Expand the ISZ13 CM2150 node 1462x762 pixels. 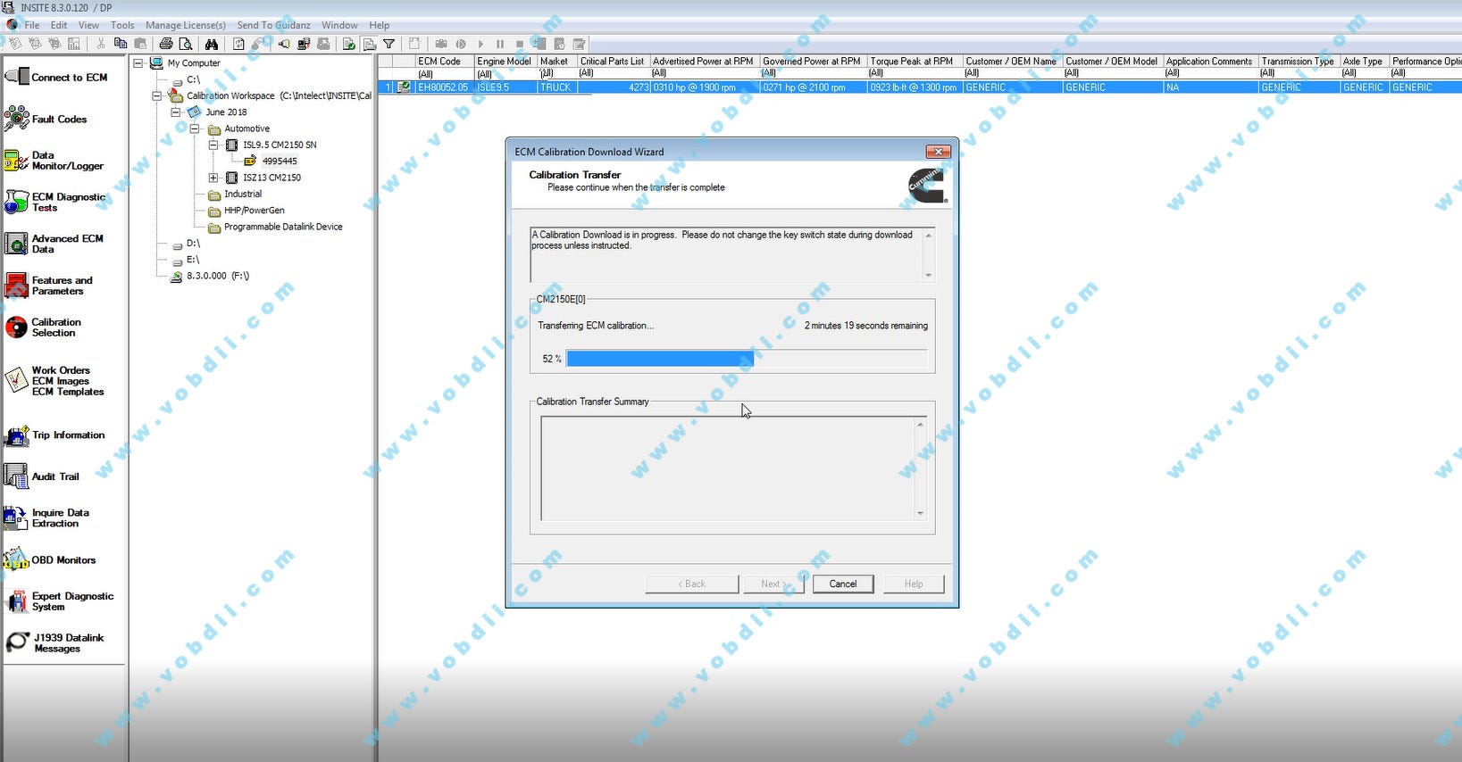[213, 178]
